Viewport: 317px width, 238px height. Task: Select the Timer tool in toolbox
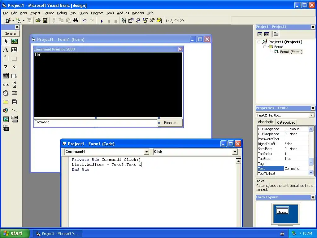[x=6, y=93]
